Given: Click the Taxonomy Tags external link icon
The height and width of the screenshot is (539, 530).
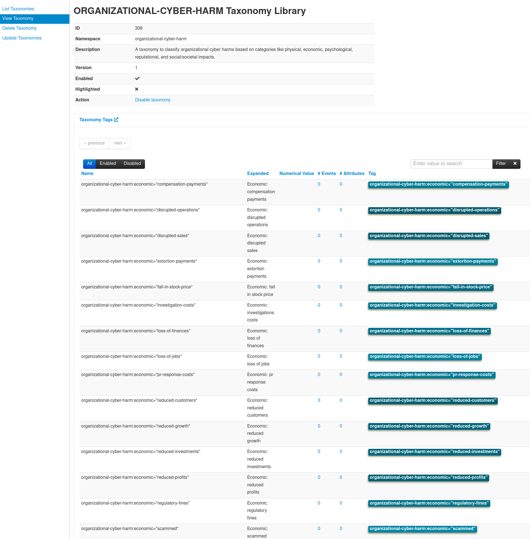Looking at the screenshot, I should (x=116, y=120).
